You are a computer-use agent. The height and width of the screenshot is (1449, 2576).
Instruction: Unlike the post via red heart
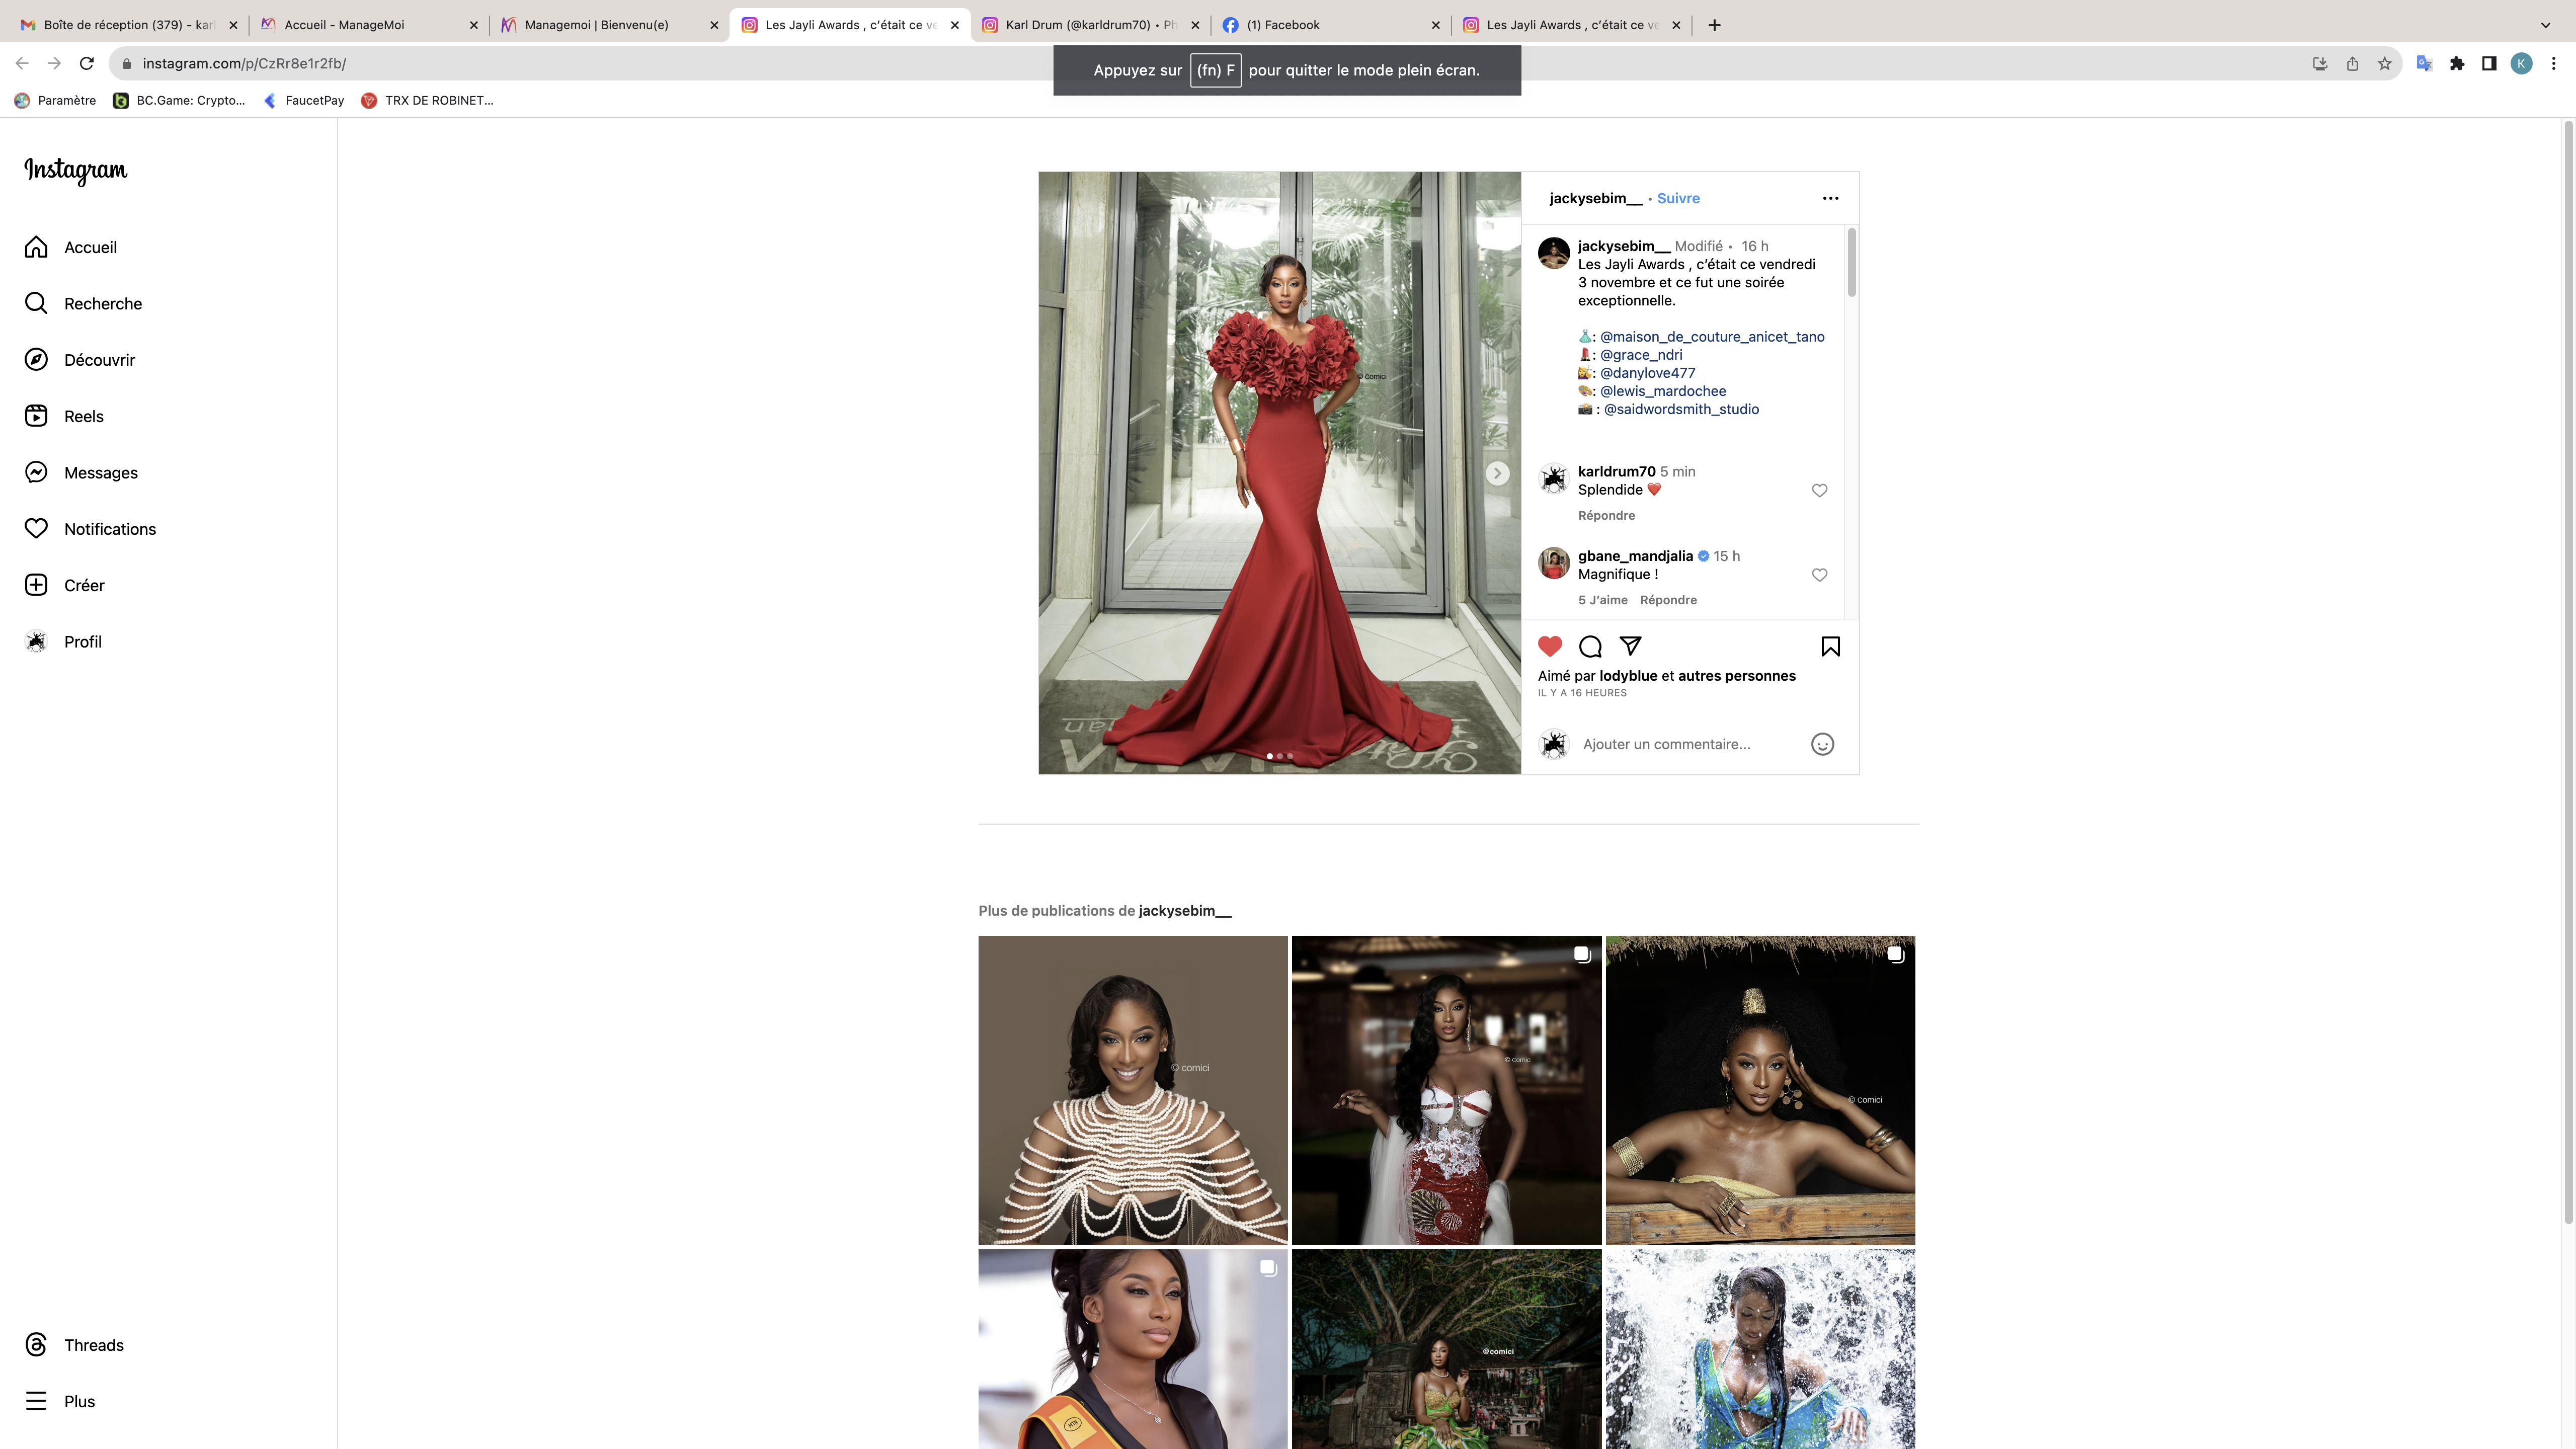(1550, 646)
